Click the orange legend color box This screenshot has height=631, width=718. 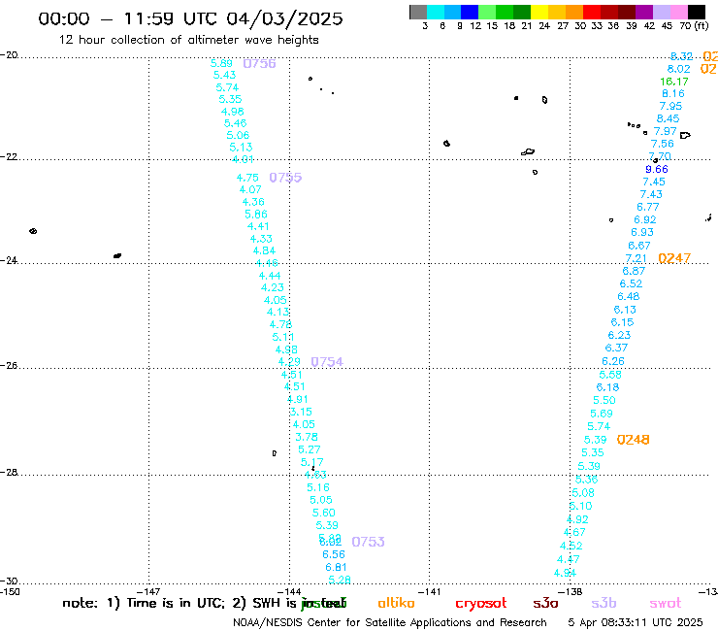[573, 12]
